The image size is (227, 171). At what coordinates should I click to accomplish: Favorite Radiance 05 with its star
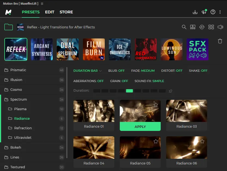coord(156,141)
